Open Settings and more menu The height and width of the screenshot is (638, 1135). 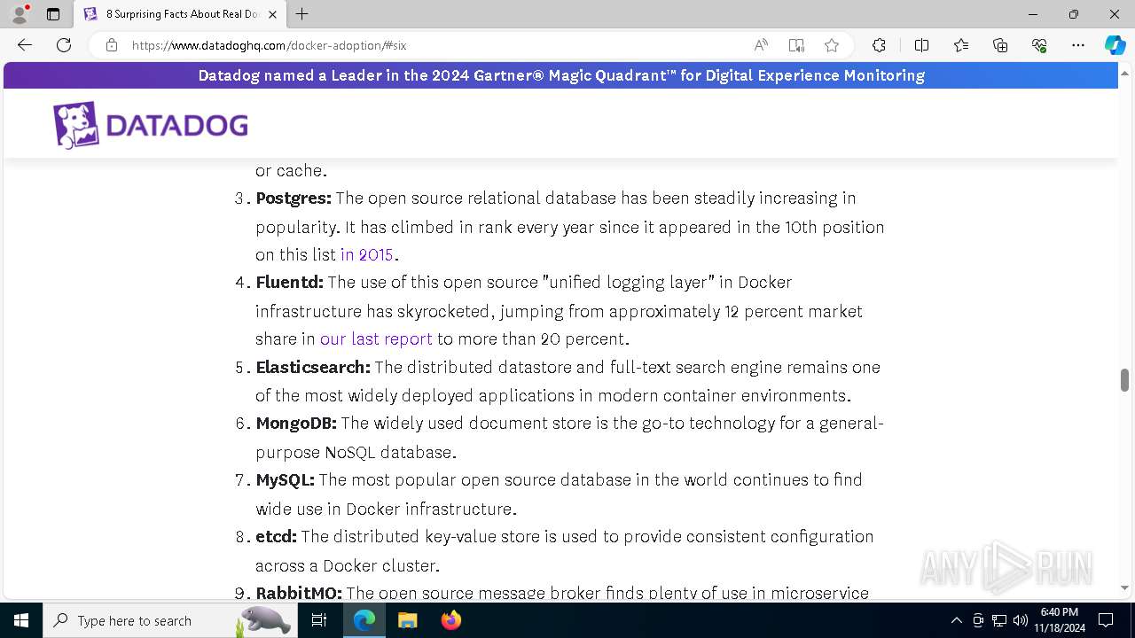[x=1078, y=45]
